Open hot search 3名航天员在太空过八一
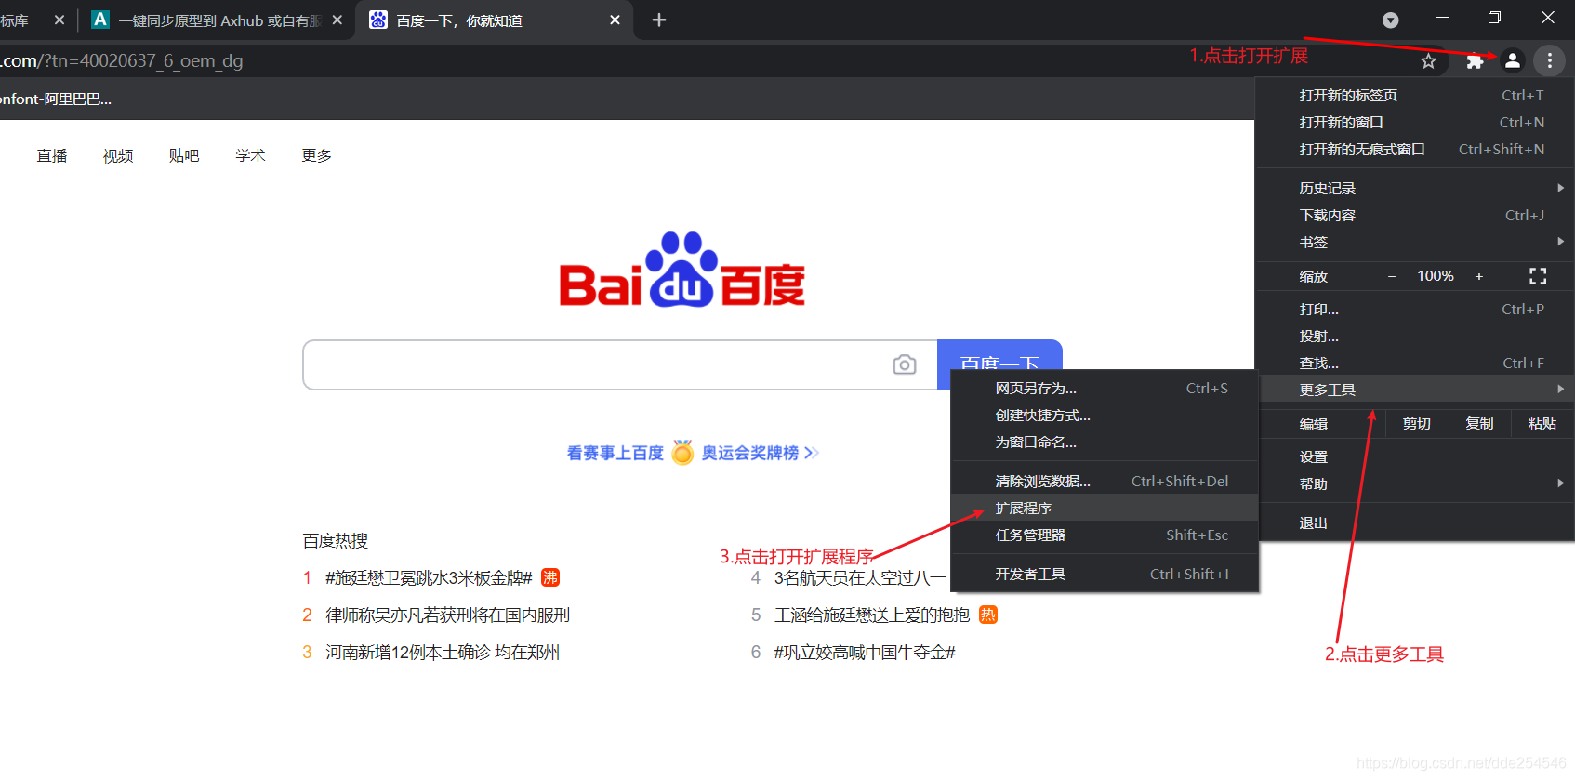1575x780 pixels. 860,577
